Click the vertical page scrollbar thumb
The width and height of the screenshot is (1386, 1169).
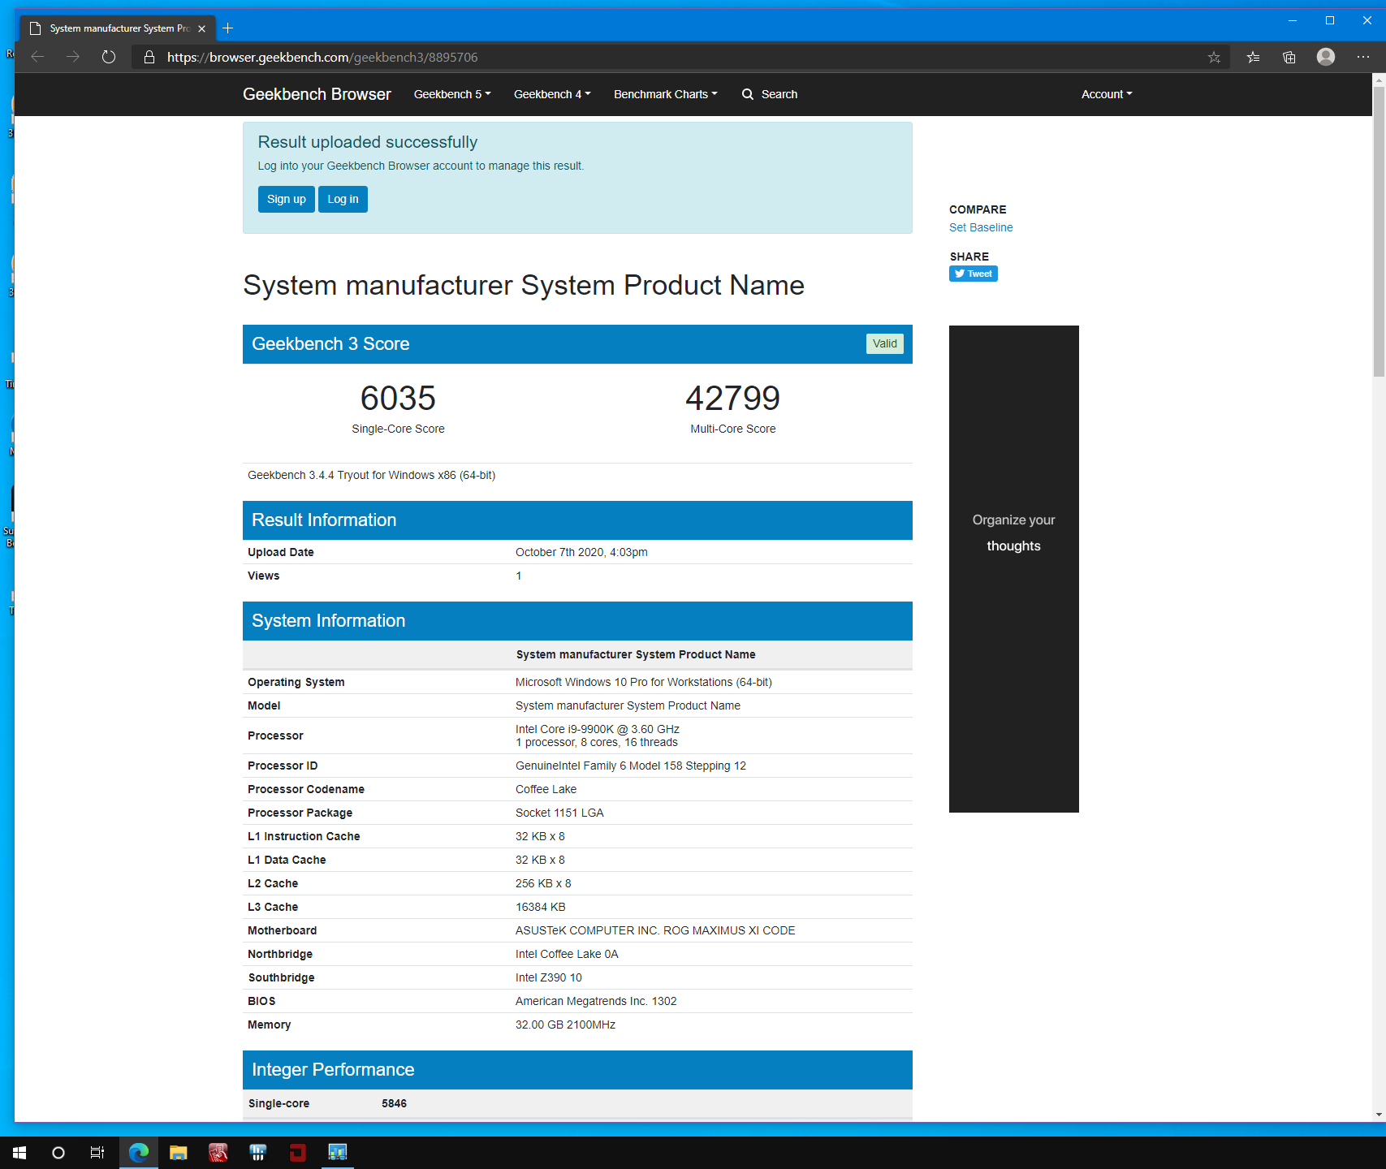pos(1379,231)
